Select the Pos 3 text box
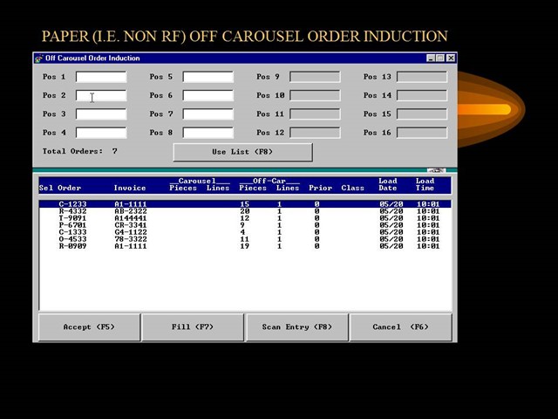This screenshot has width=558, height=419. (101, 114)
